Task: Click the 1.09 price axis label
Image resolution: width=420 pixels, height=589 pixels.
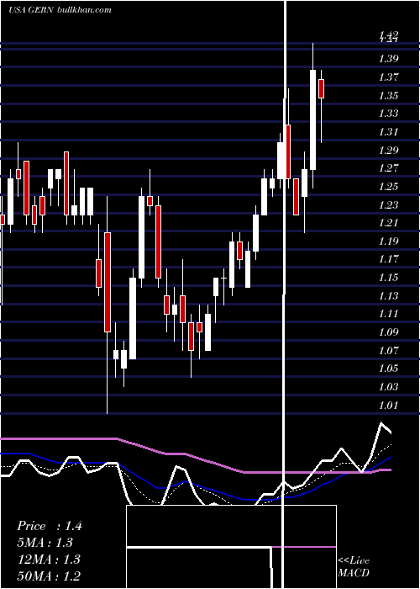Action: (x=388, y=332)
